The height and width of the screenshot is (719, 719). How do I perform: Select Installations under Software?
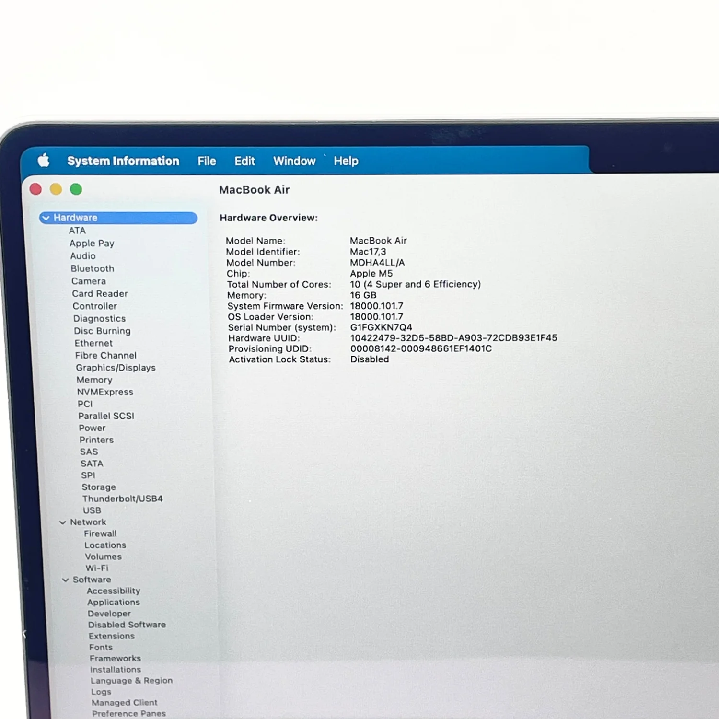click(116, 670)
